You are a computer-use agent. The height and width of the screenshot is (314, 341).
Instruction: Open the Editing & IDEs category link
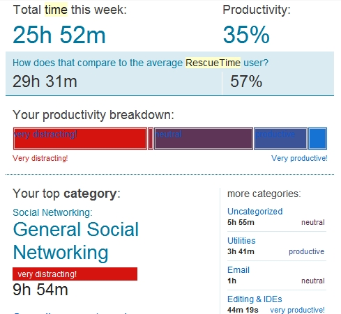pos(255,299)
